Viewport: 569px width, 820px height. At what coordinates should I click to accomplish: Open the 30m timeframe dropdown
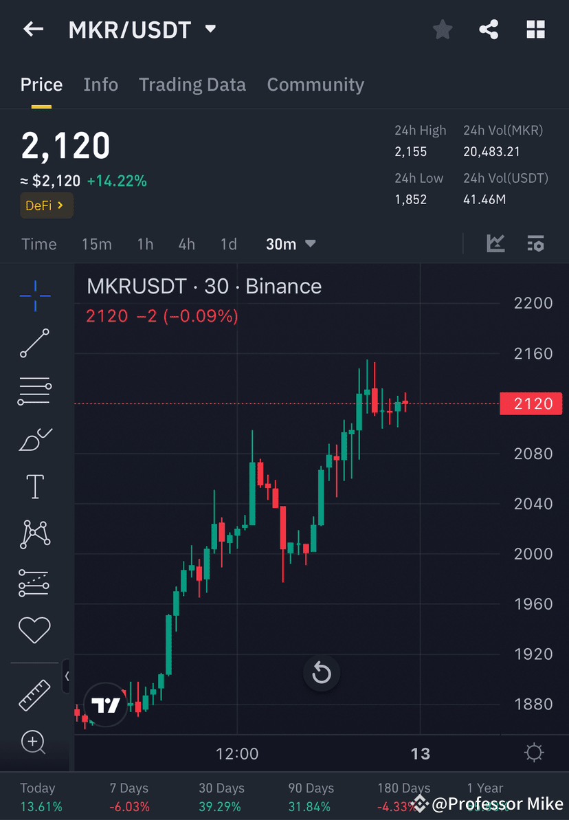pos(290,243)
